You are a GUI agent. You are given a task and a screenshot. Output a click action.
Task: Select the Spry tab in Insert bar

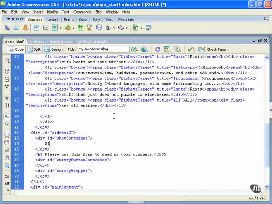pos(97,20)
